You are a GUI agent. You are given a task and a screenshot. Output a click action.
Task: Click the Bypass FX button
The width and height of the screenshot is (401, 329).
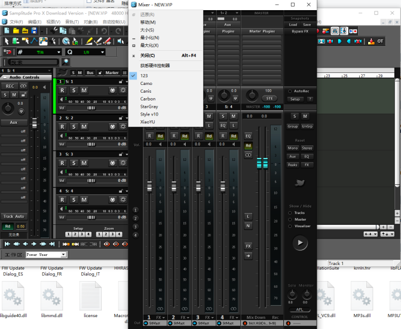tap(300, 31)
